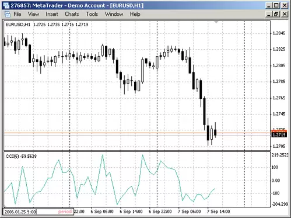Open the Charts menu
This screenshot has width=291, height=218.
72,14
